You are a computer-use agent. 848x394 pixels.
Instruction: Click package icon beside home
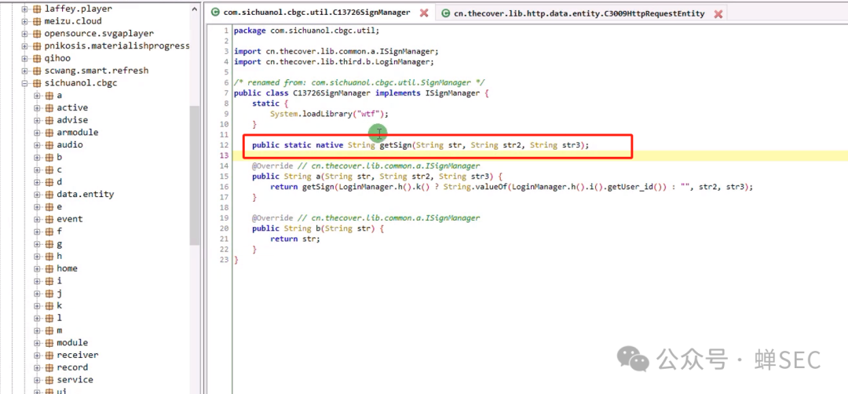49,269
